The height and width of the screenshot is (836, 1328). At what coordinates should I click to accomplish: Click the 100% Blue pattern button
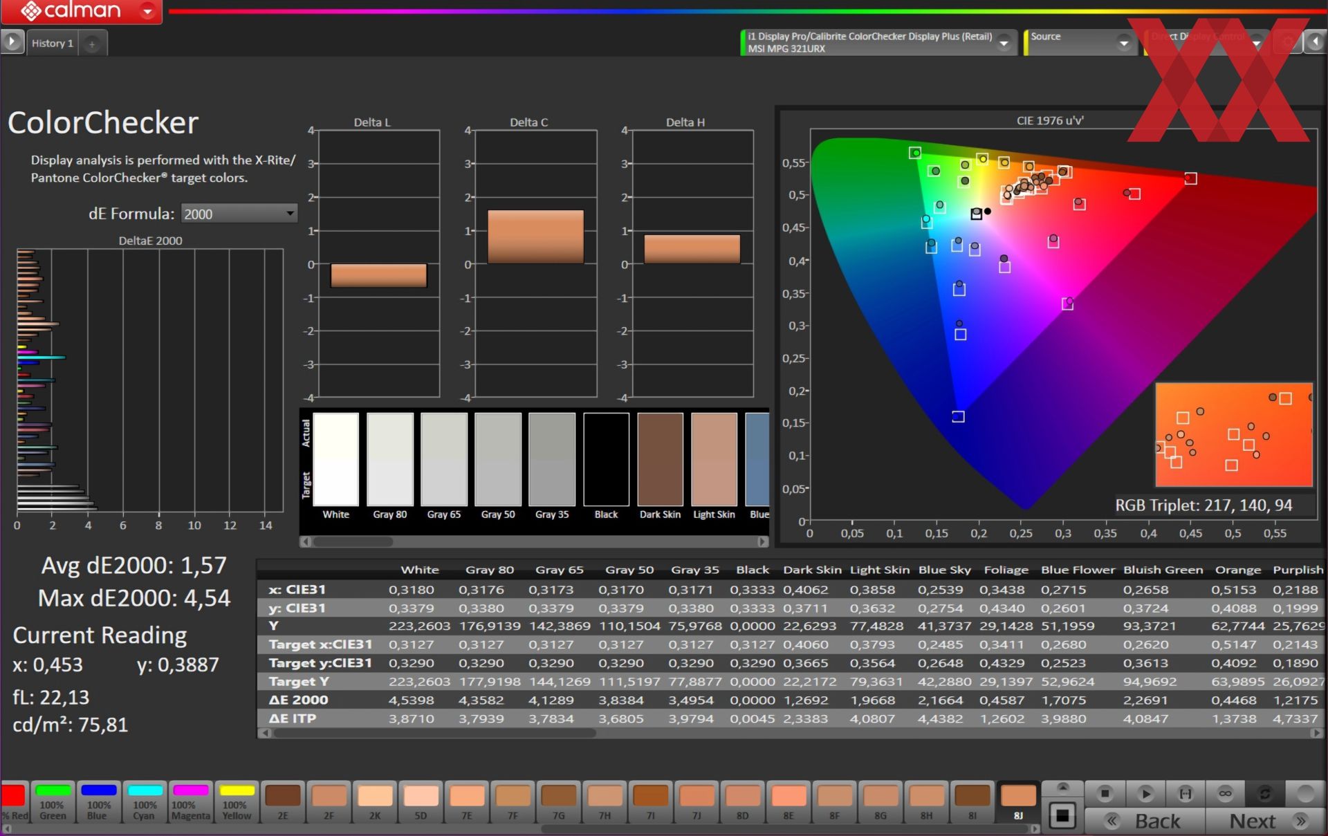click(x=98, y=802)
